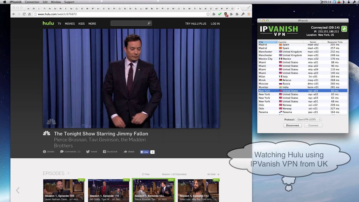Open Hulu MOVIES section

pos(70,24)
